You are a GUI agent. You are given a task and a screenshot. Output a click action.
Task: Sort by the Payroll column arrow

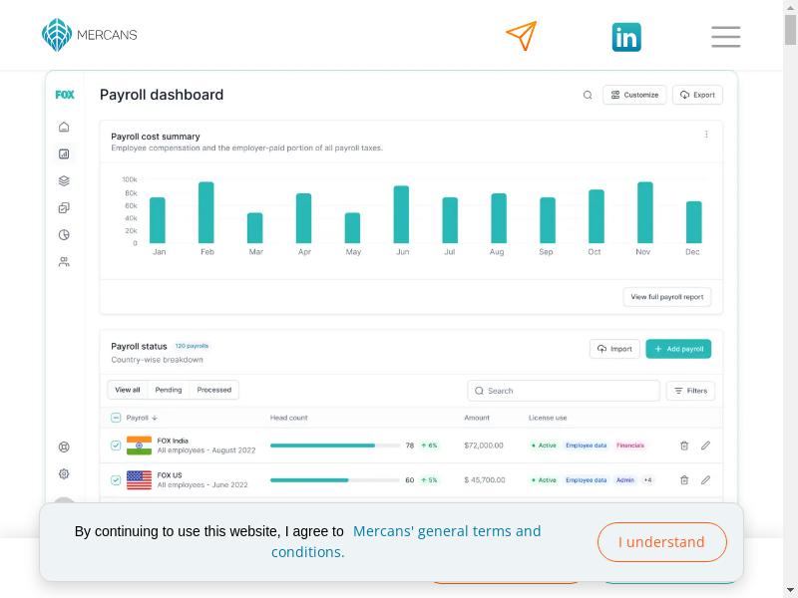click(x=155, y=419)
